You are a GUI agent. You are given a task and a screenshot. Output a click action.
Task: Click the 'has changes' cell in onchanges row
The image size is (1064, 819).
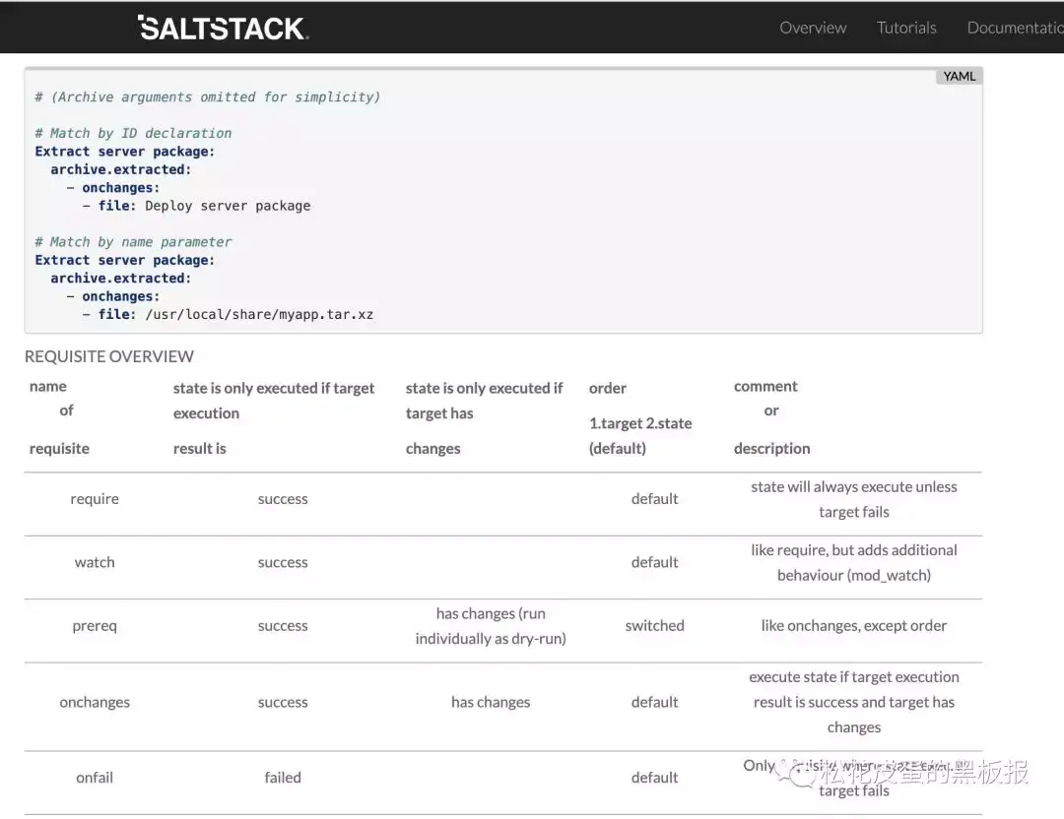click(491, 702)
